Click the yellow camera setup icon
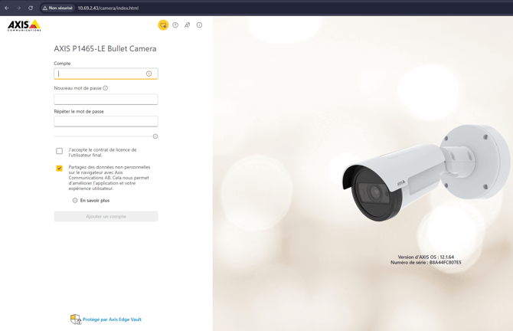This screenshot has width=513, height=331. (x=163, y=25)
